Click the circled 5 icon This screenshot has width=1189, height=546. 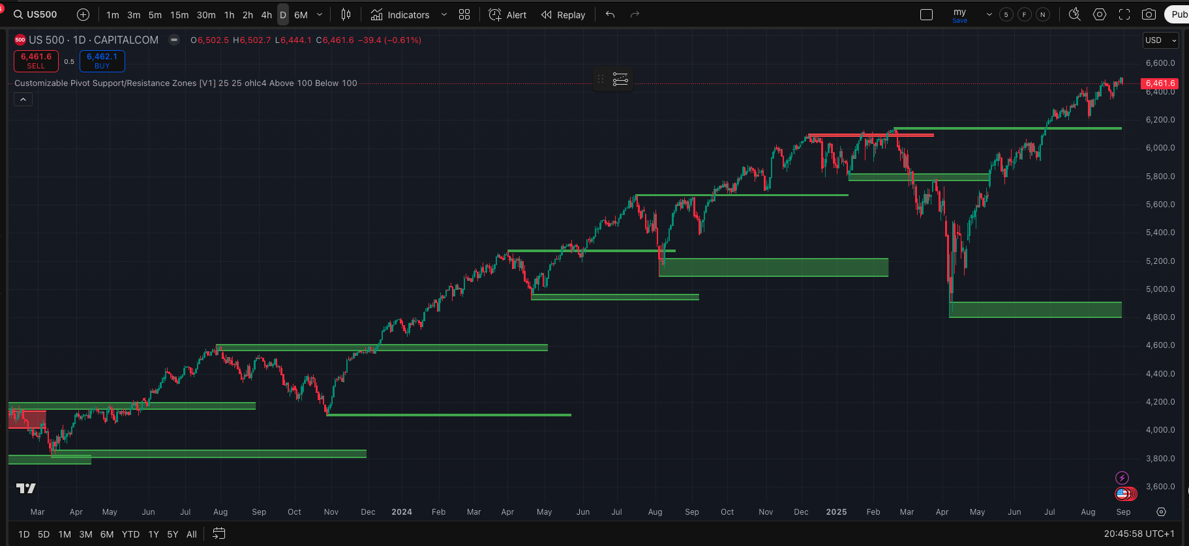[1006, 14]
